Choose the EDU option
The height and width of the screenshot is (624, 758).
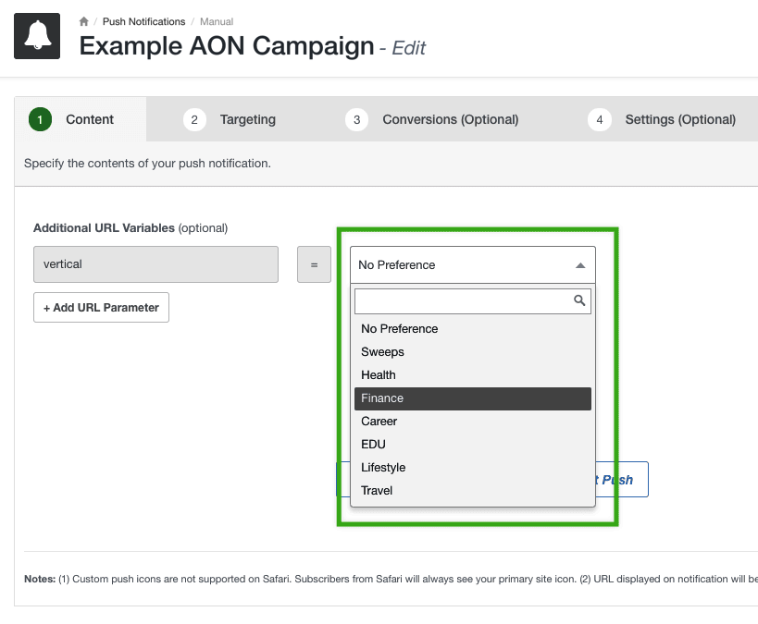[x=374, y=445]
